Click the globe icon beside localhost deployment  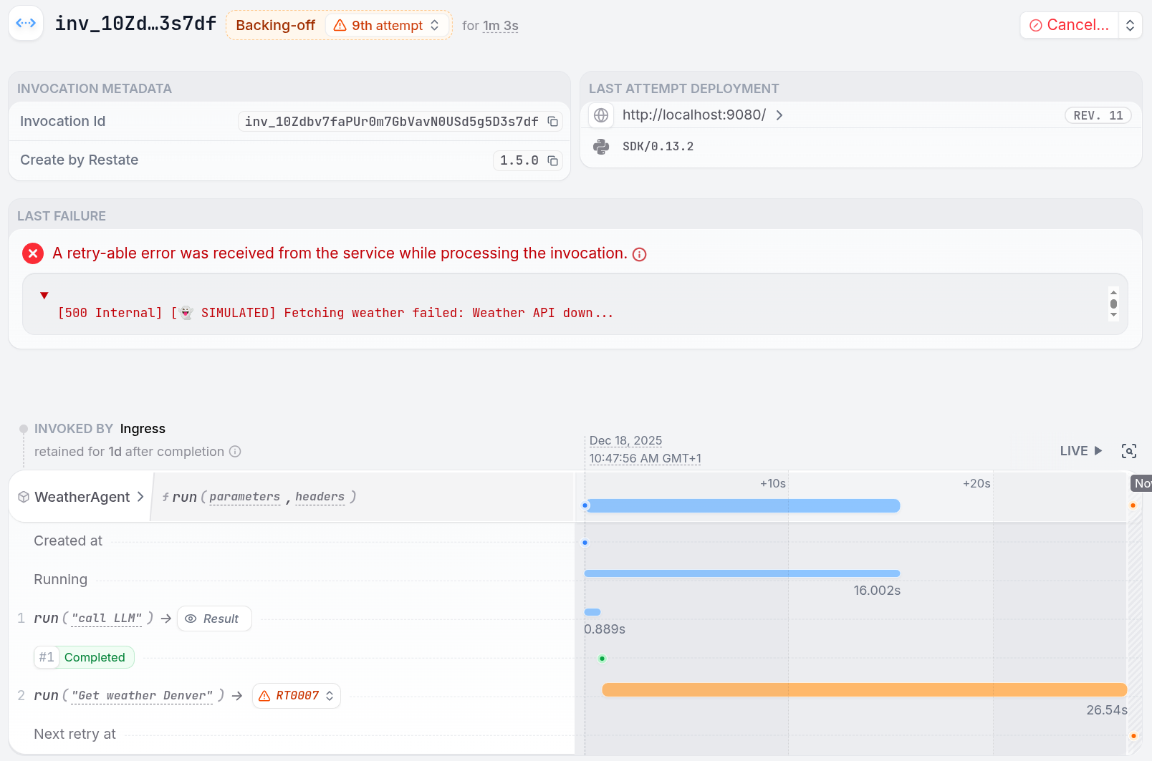(601, 115)
